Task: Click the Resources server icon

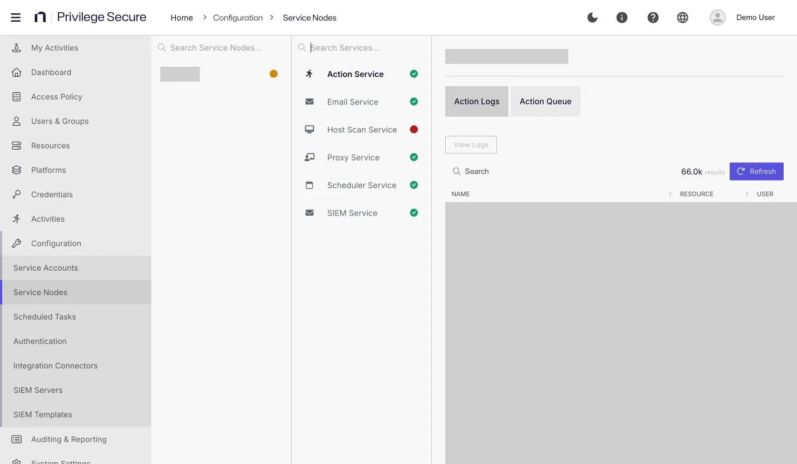Action: pyautogui.click(x=17, y=146)
